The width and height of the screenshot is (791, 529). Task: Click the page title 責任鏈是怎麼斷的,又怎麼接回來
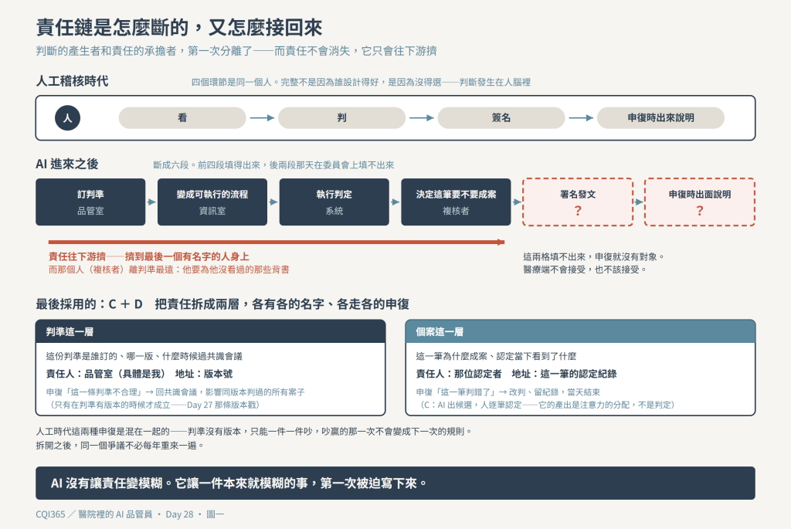(x=179, y=27)
